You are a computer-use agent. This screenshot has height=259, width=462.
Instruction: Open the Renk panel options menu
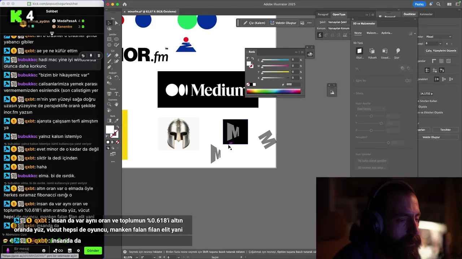[302, 52]
